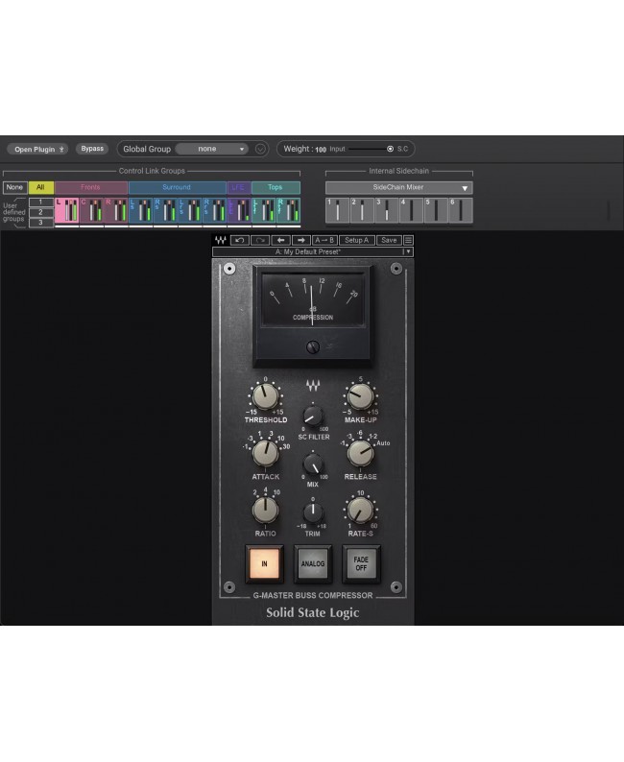
Task: Adjust sidechain mixer fader 3
Action: [387, 210]
